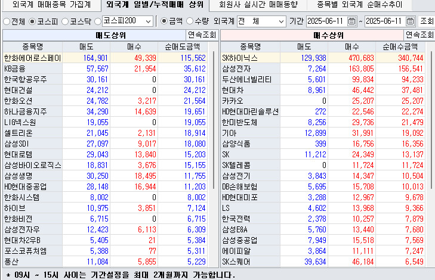Select 한화시스템 stock name
This screenshot has height=280, width=435.
pyautogui.click(x=21, y=197)
